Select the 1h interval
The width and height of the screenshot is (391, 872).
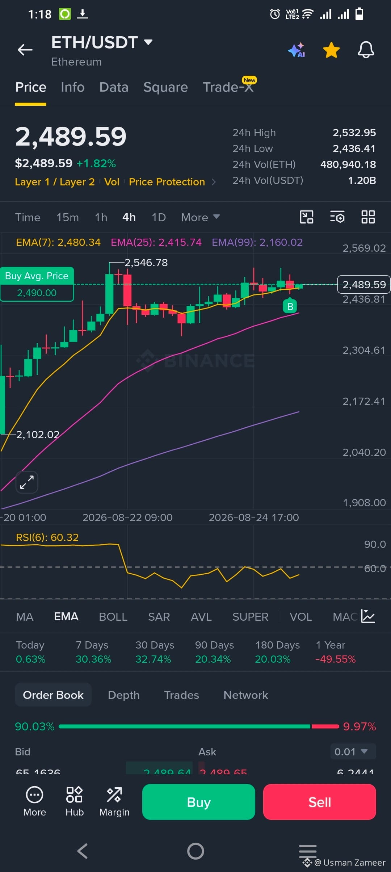click(101, 217)
